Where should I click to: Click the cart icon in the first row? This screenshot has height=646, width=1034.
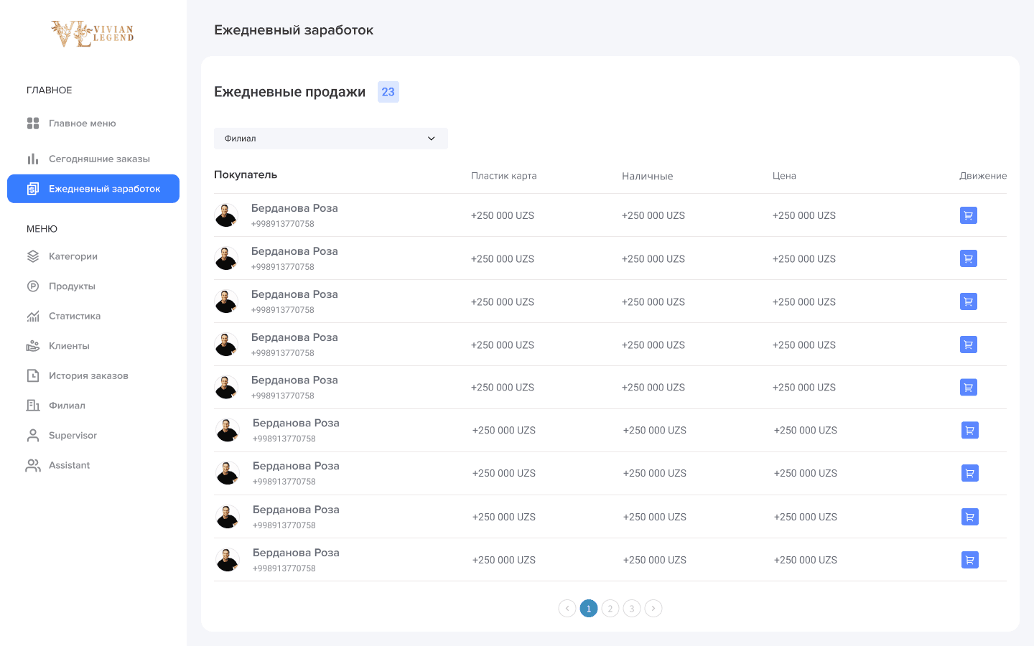tap(968, 215)
